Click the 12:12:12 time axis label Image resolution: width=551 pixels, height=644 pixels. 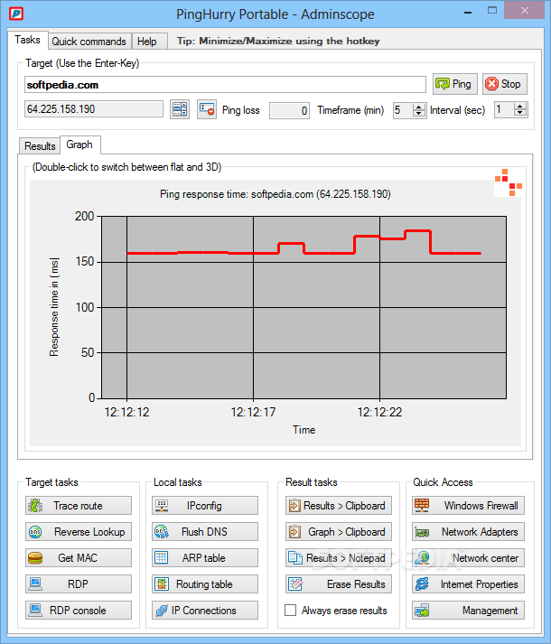pyautogui.click(x=127, y=412)
